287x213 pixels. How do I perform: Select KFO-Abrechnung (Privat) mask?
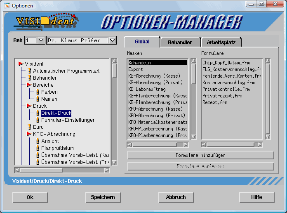coord(158,116)
